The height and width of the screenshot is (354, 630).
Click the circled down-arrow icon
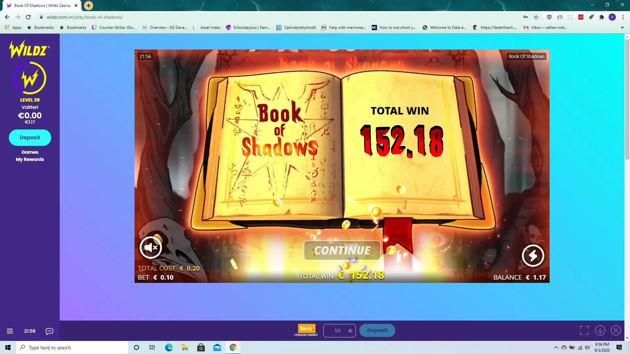pyautogui.click(x=600, y=330)
